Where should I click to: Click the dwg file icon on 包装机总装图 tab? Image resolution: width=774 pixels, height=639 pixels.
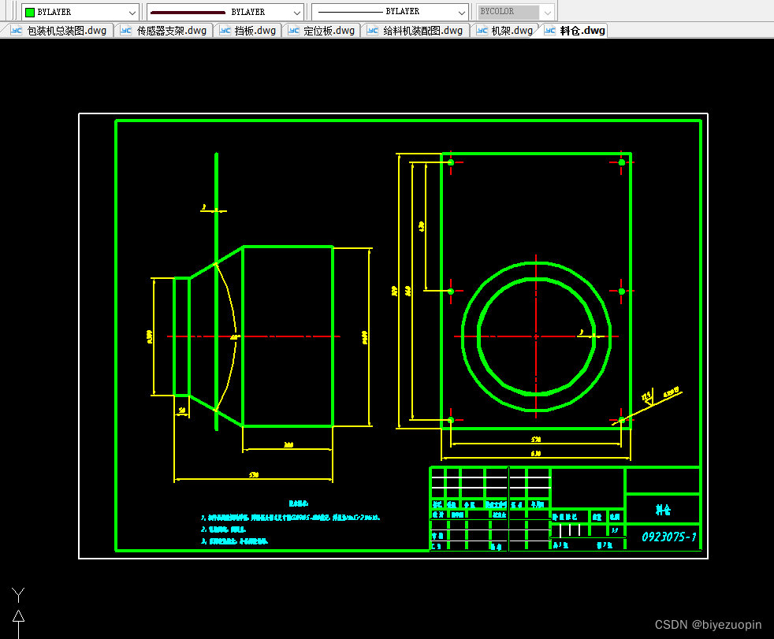pyautogui.click(x=17, y=31)
